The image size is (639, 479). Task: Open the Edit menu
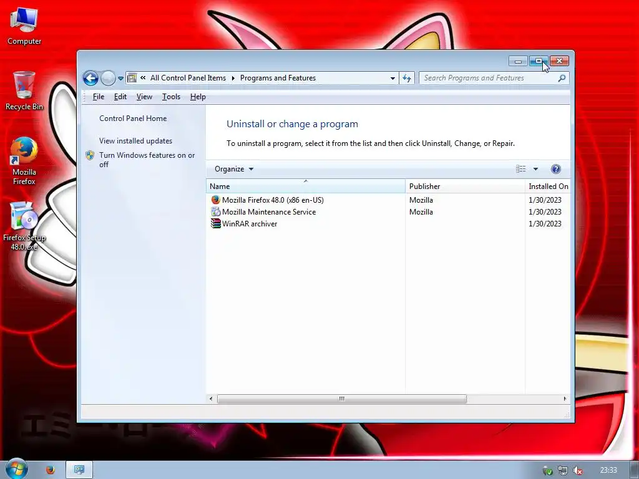tap(120, 97)
